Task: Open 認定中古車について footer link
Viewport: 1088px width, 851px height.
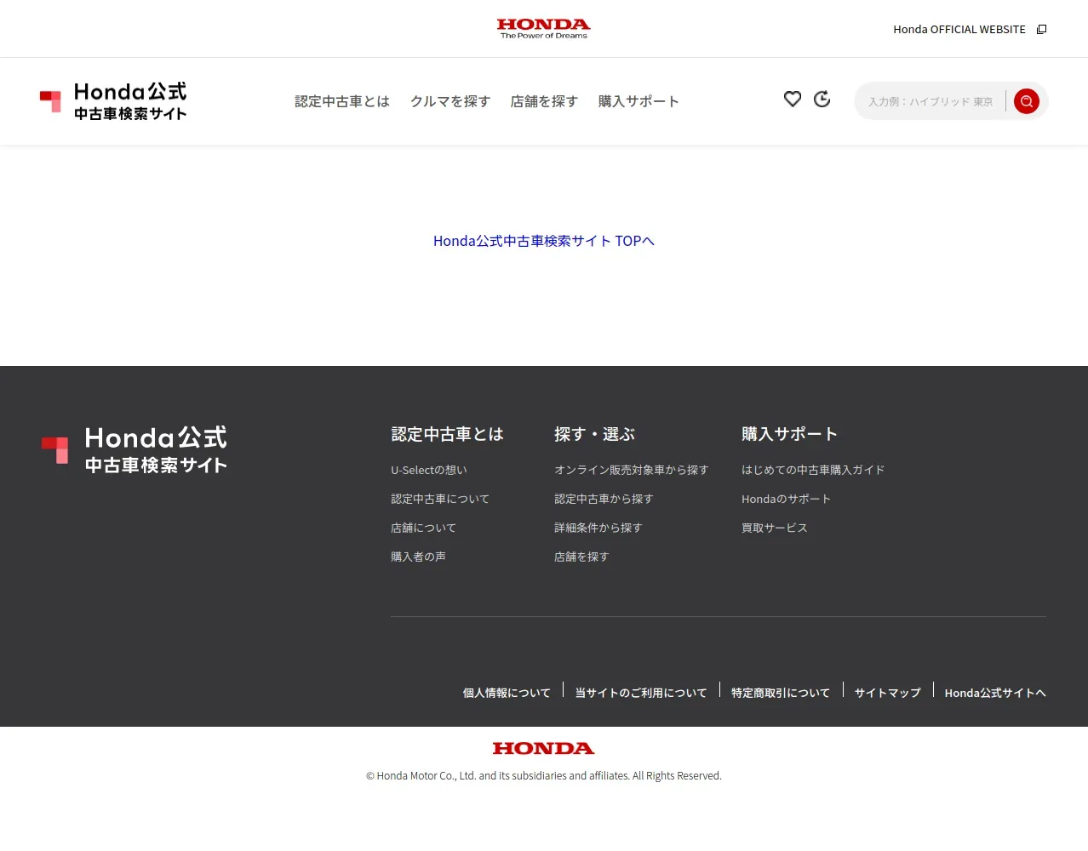Action: pyautogui.click(x=440, y=499)
